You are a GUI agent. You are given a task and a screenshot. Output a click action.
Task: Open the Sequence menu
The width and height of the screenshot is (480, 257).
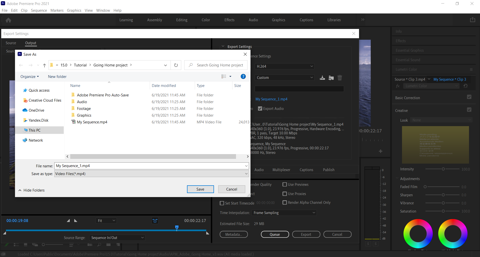(x=39, y=10)
